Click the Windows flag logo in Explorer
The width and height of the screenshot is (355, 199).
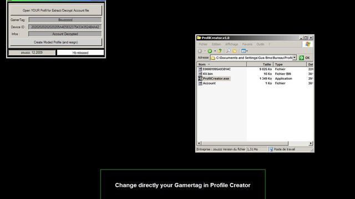(x=308, y=44)
